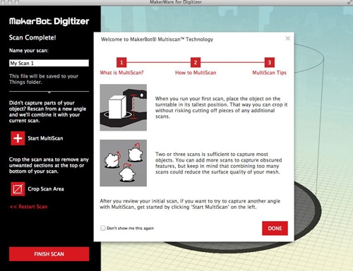Click the Crop Scan Area label
The width and height of the screenshot is (353, 271).
coord(46,189)
